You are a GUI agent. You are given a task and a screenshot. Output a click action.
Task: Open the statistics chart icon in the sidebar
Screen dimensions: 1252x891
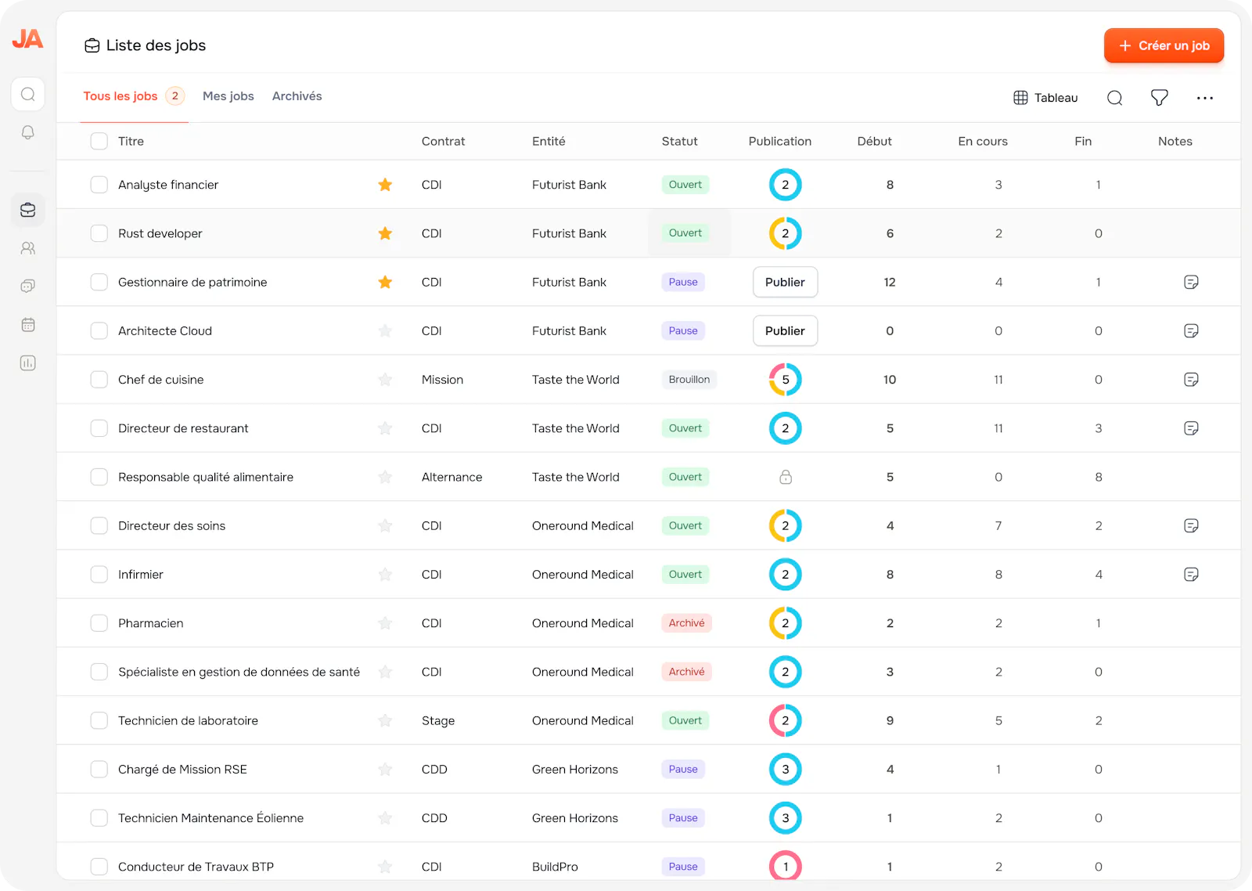point(28,363)
